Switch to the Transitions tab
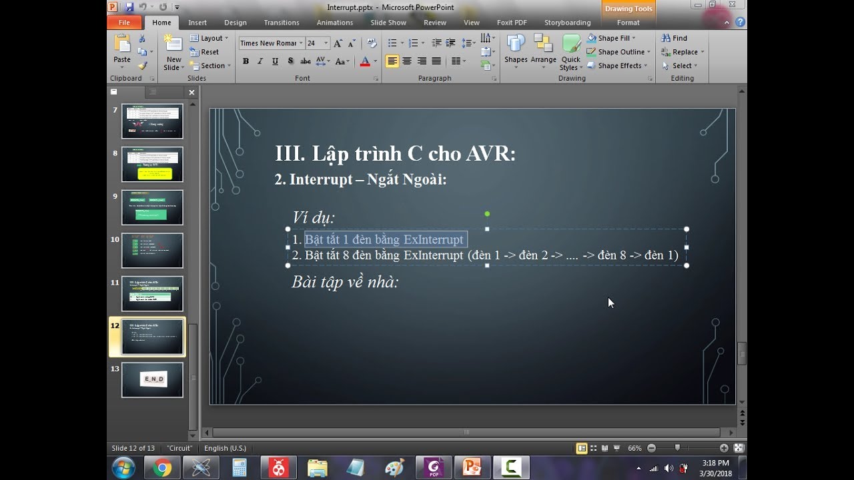This screenshot has width=854, height=480. pos(282,23)
